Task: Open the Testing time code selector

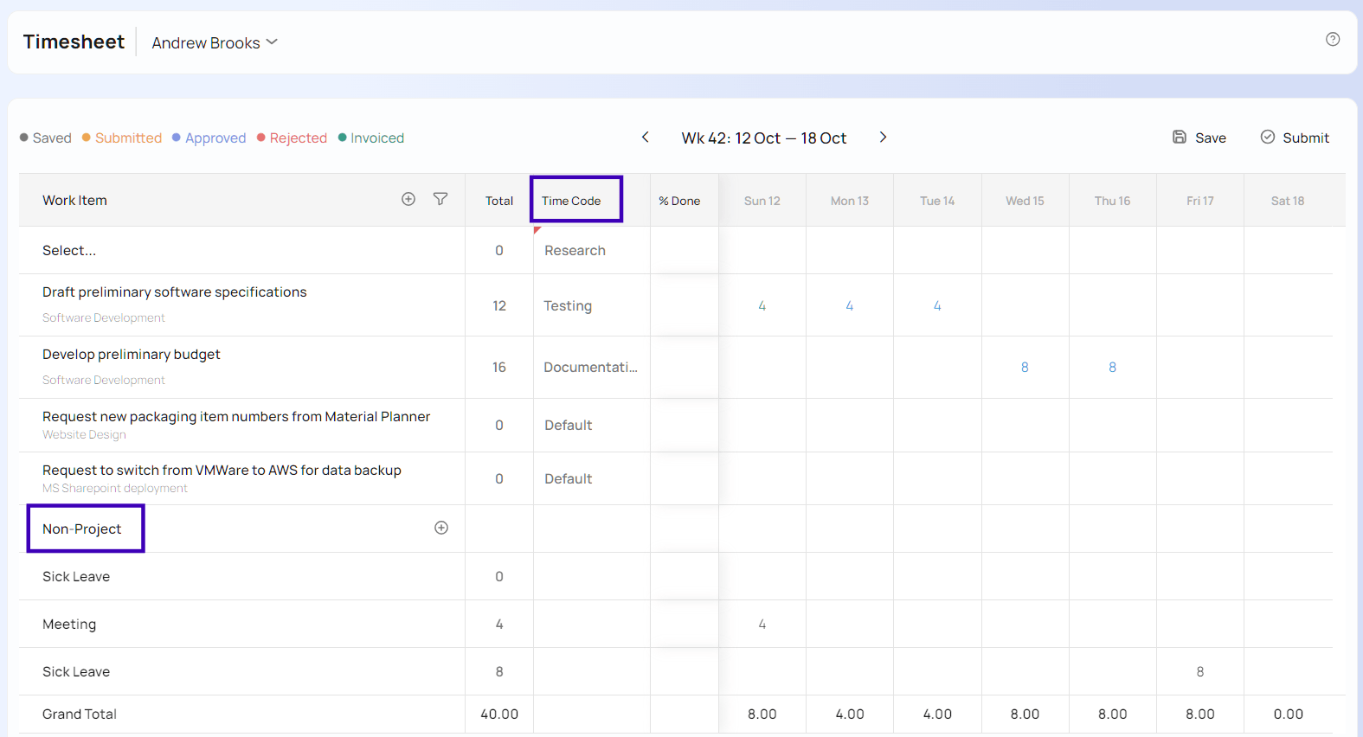Action: click(592, 305)
